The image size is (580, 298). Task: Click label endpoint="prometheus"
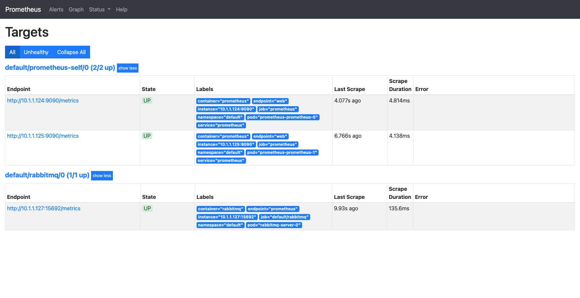tap(273, 209)
